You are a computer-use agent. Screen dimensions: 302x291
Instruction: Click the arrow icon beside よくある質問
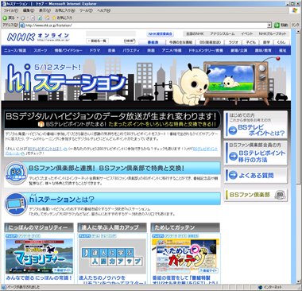[x=233, y=175]
